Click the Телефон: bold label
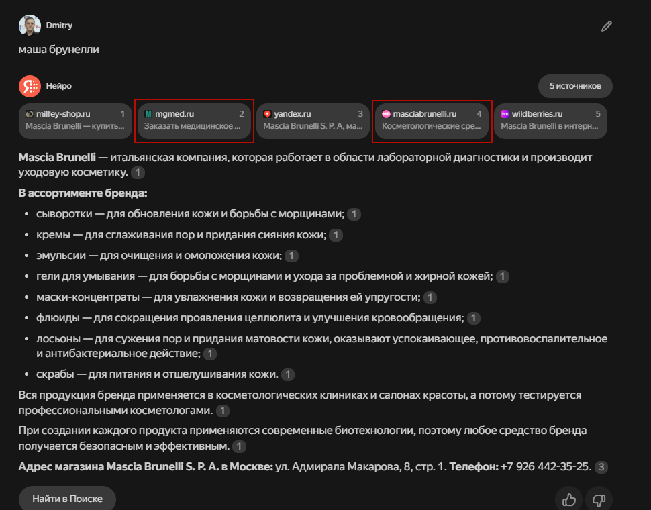651x510 pixels. pos(474,467)
